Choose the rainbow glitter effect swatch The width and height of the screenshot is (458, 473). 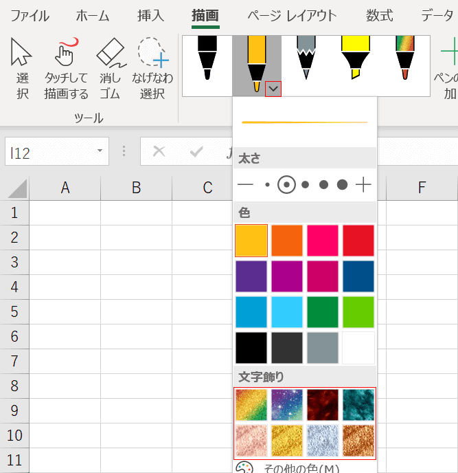click(251, 405)
